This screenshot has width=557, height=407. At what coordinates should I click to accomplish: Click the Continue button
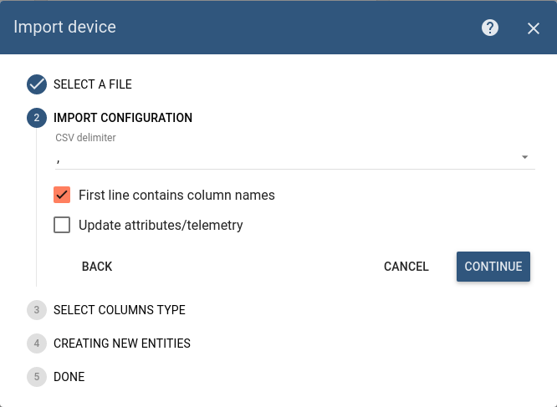493,267
